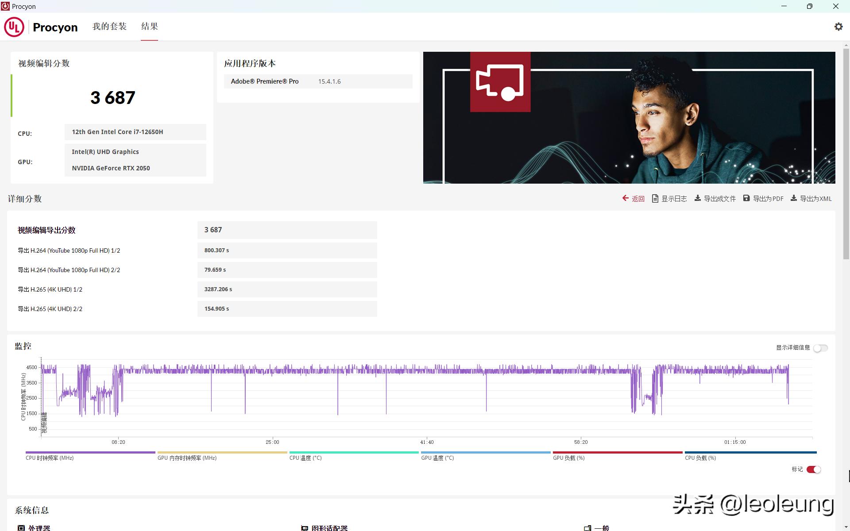Click the export to file download icon
The height and width of the screenshot is (531, 850).
click(x=697, y=198)
